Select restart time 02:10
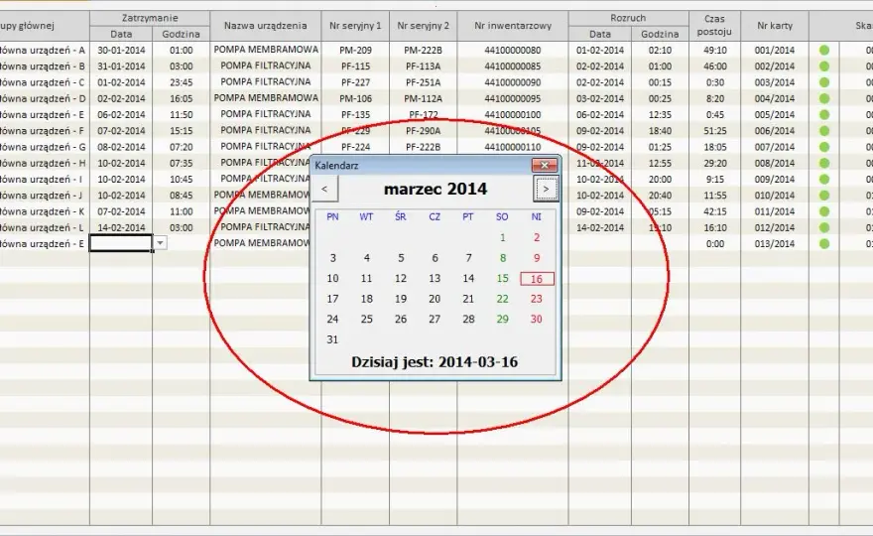The image size is (873, 536). click(x=660, y=51)
